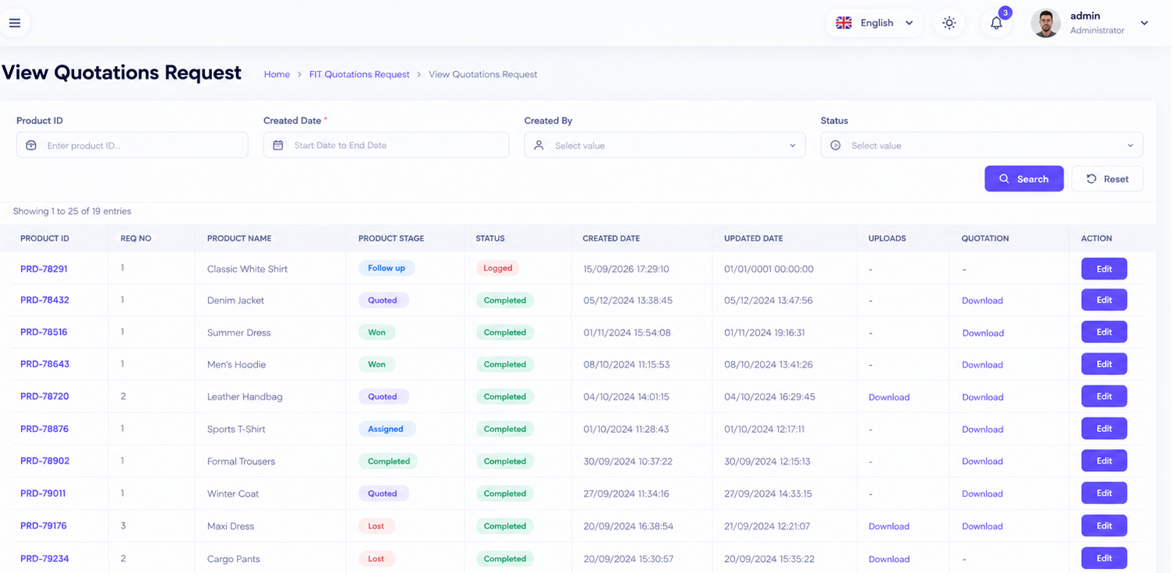Open the Created Date range field
This screenshot has width=1173, height=573.
pos(386,146)
